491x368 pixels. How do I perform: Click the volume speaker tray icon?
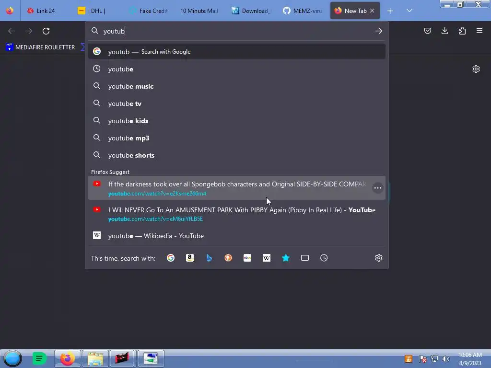(445, 359)
